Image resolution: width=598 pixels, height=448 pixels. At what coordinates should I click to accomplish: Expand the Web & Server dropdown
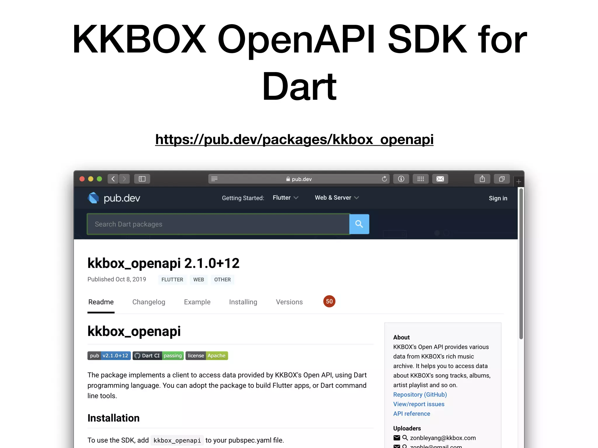337,198
